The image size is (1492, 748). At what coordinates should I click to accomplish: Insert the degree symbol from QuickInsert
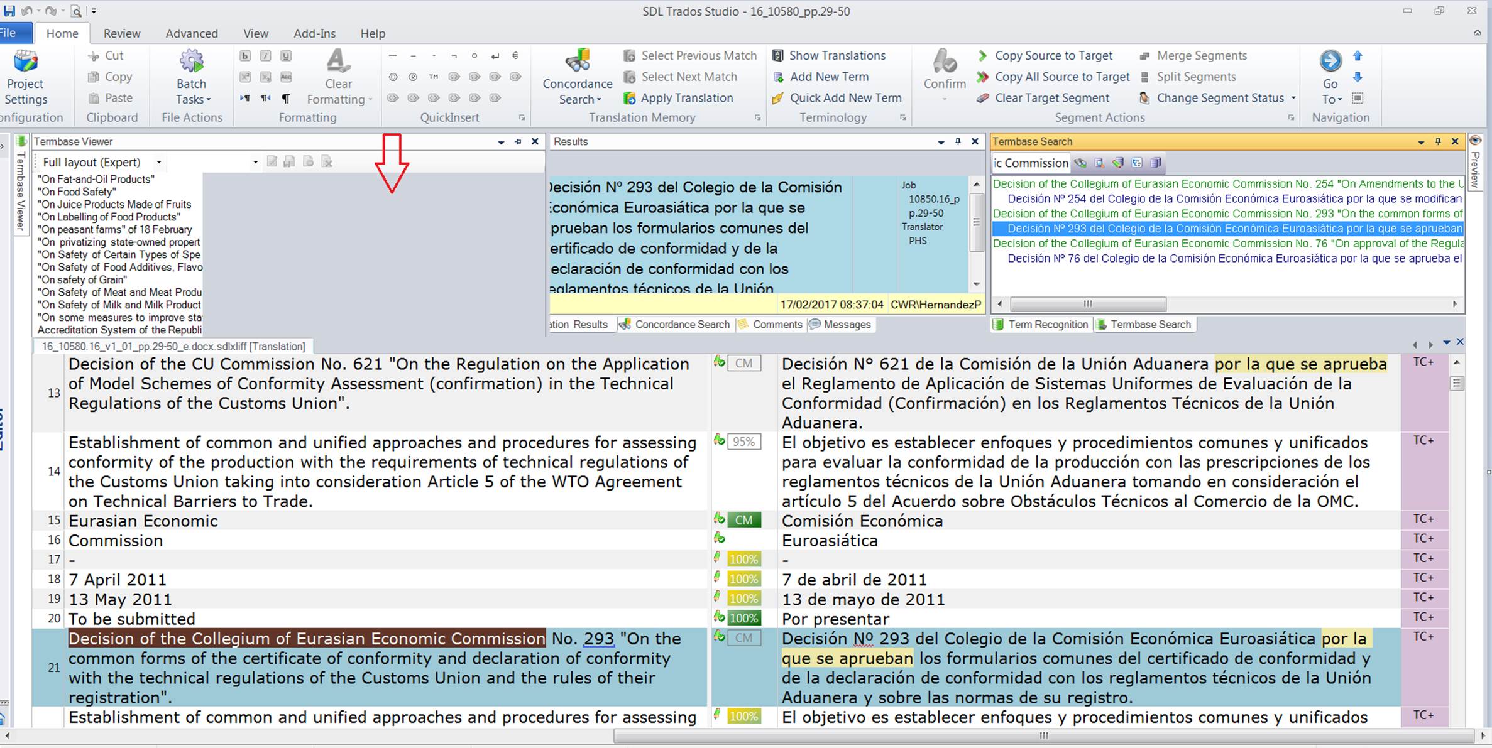tap(474, 56)
